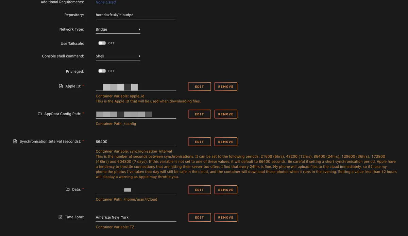Click the Container Variable: synchronisation_interval text
Image resolution: width=408 pixels, height=236 pixels.
point(134,151)
